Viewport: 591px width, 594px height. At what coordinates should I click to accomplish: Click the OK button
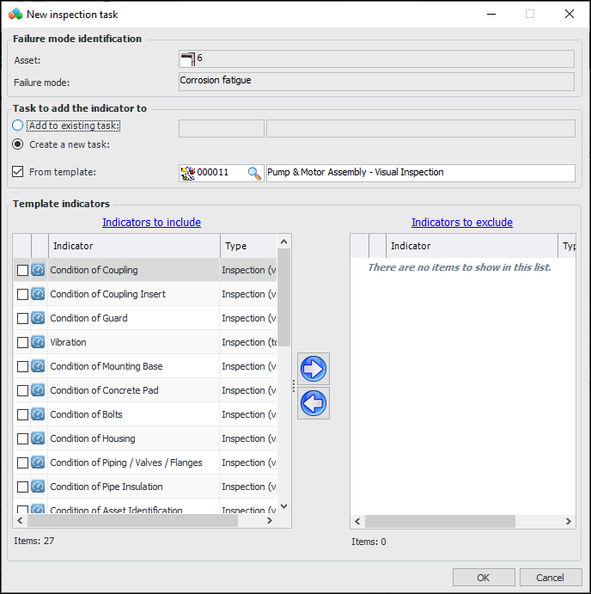pos(484,578)
